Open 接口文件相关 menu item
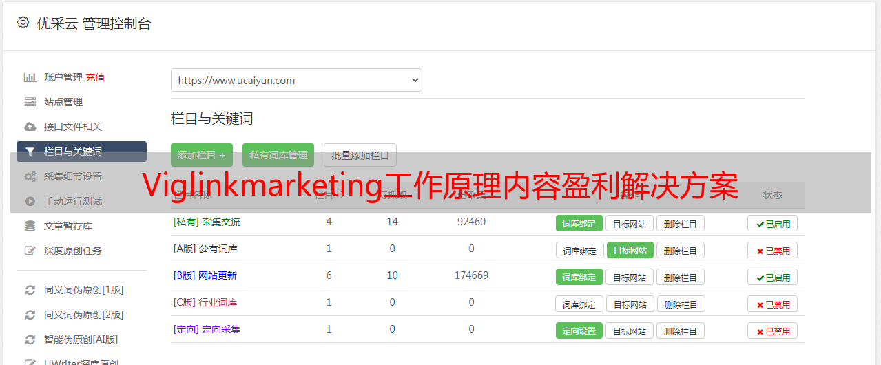Viewport: 881px width, 365px height. click(x=73, y=127)
